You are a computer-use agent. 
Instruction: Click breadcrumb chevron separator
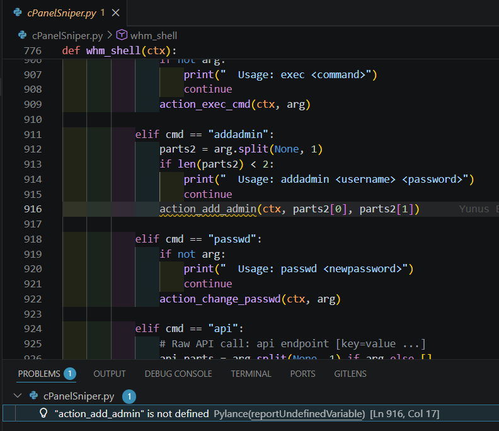pyautogui.click(x=110, y=35)
